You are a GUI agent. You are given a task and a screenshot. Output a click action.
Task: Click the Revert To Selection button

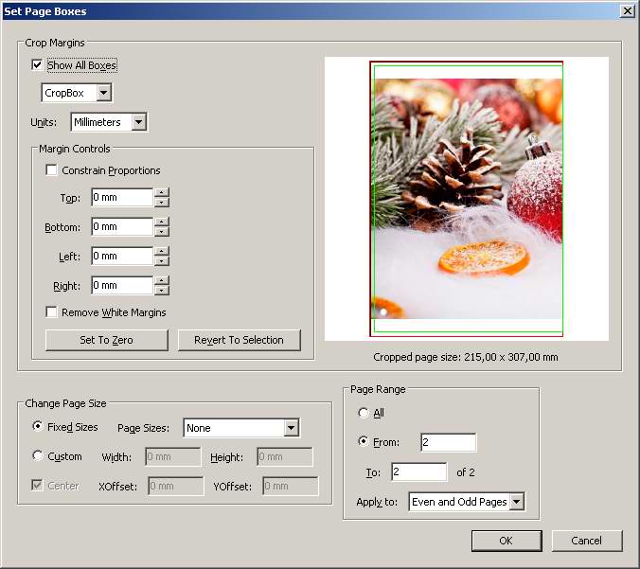tap(240, 340)
